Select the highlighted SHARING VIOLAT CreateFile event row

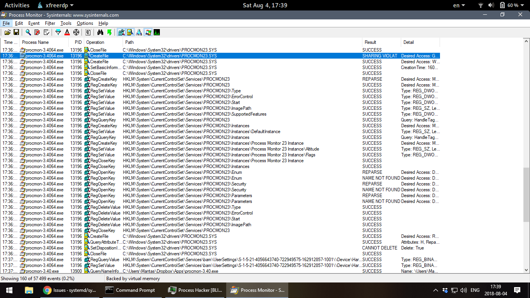(155, 55)
